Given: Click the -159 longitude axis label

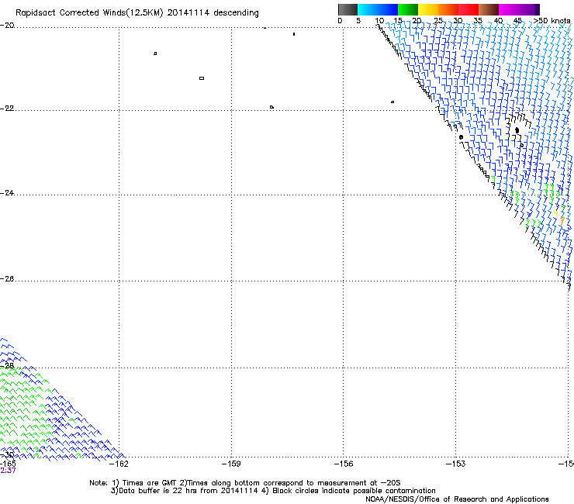Looking at the screenshot, I should pos(231,464).
